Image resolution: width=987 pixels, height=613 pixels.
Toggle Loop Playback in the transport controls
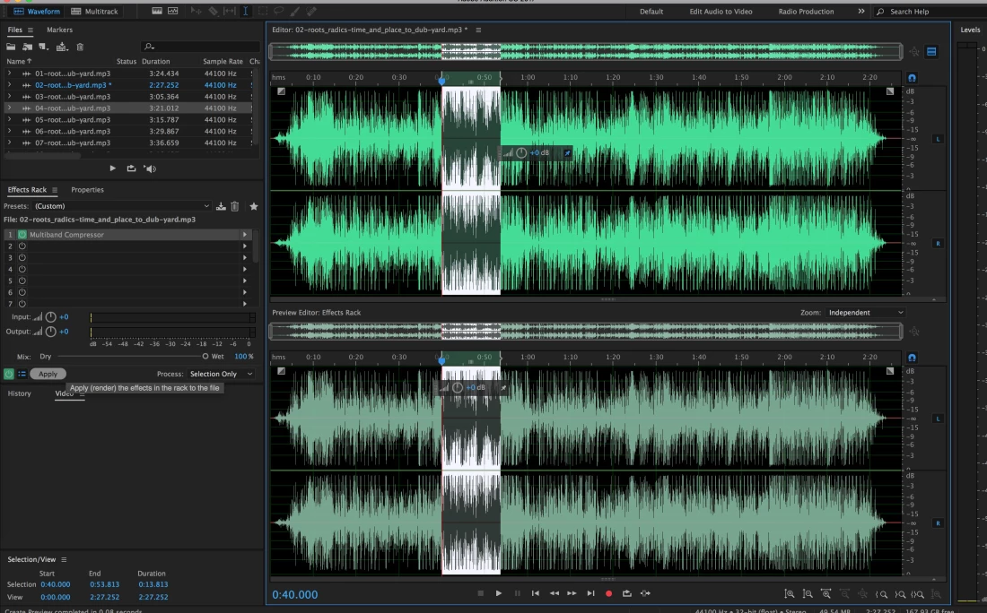click(626, 593)
